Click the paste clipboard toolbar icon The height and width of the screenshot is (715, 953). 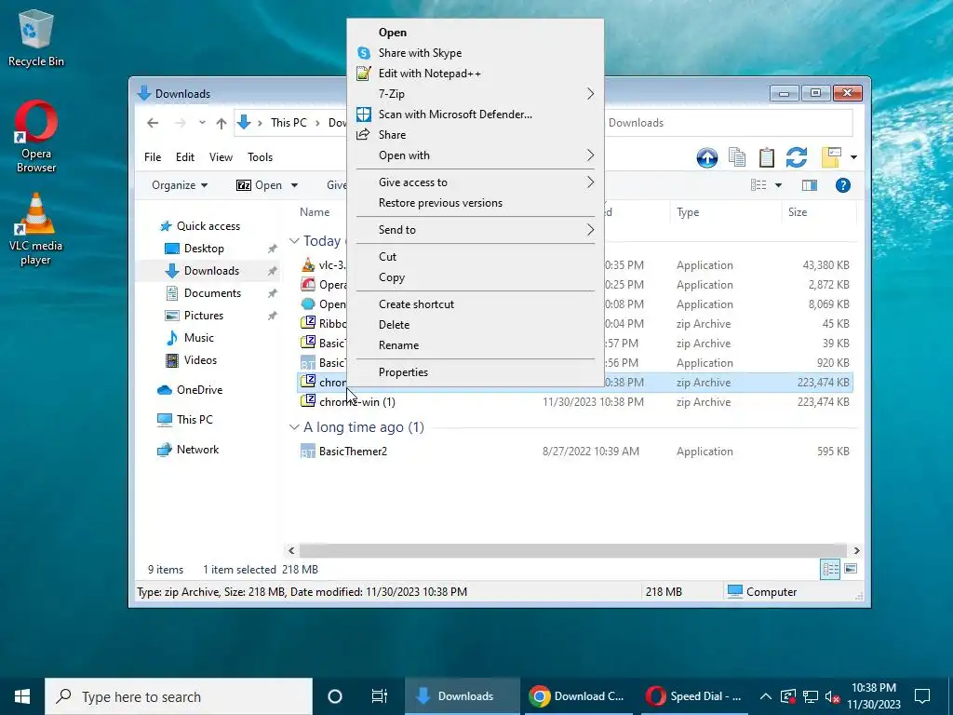click(767, 157)
